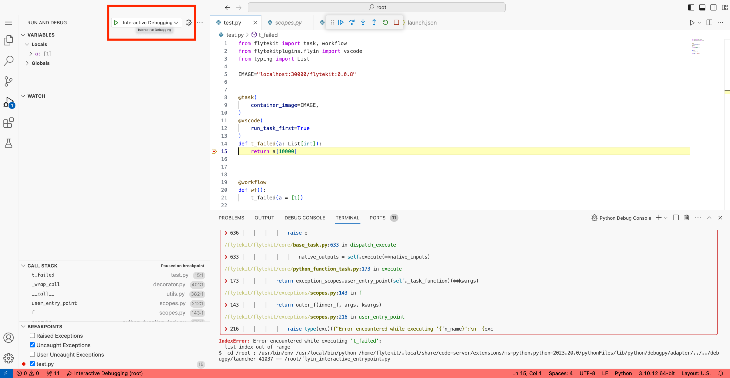The height and width of the screenshot is (378, 730).
Task: Open the Source Control view
Action: (x=9, y=81)
